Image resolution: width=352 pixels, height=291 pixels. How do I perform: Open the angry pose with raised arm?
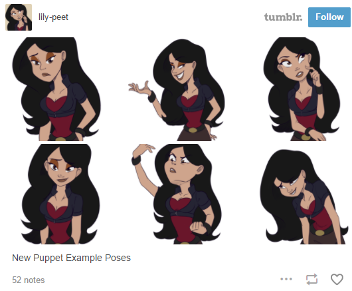click(x=176, y=194)
